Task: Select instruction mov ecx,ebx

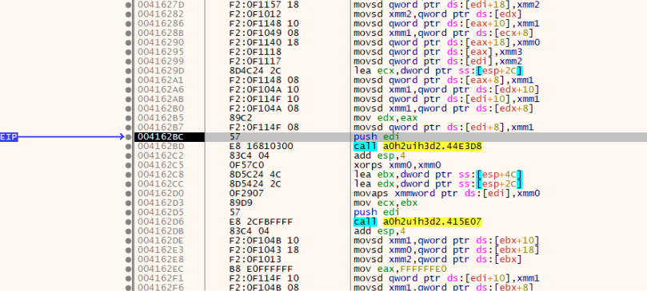Action: pyautogui.click(x=385, y=203)
